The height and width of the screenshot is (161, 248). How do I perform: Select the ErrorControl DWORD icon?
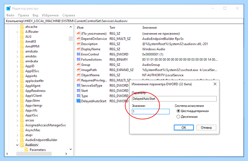(78, 54)
